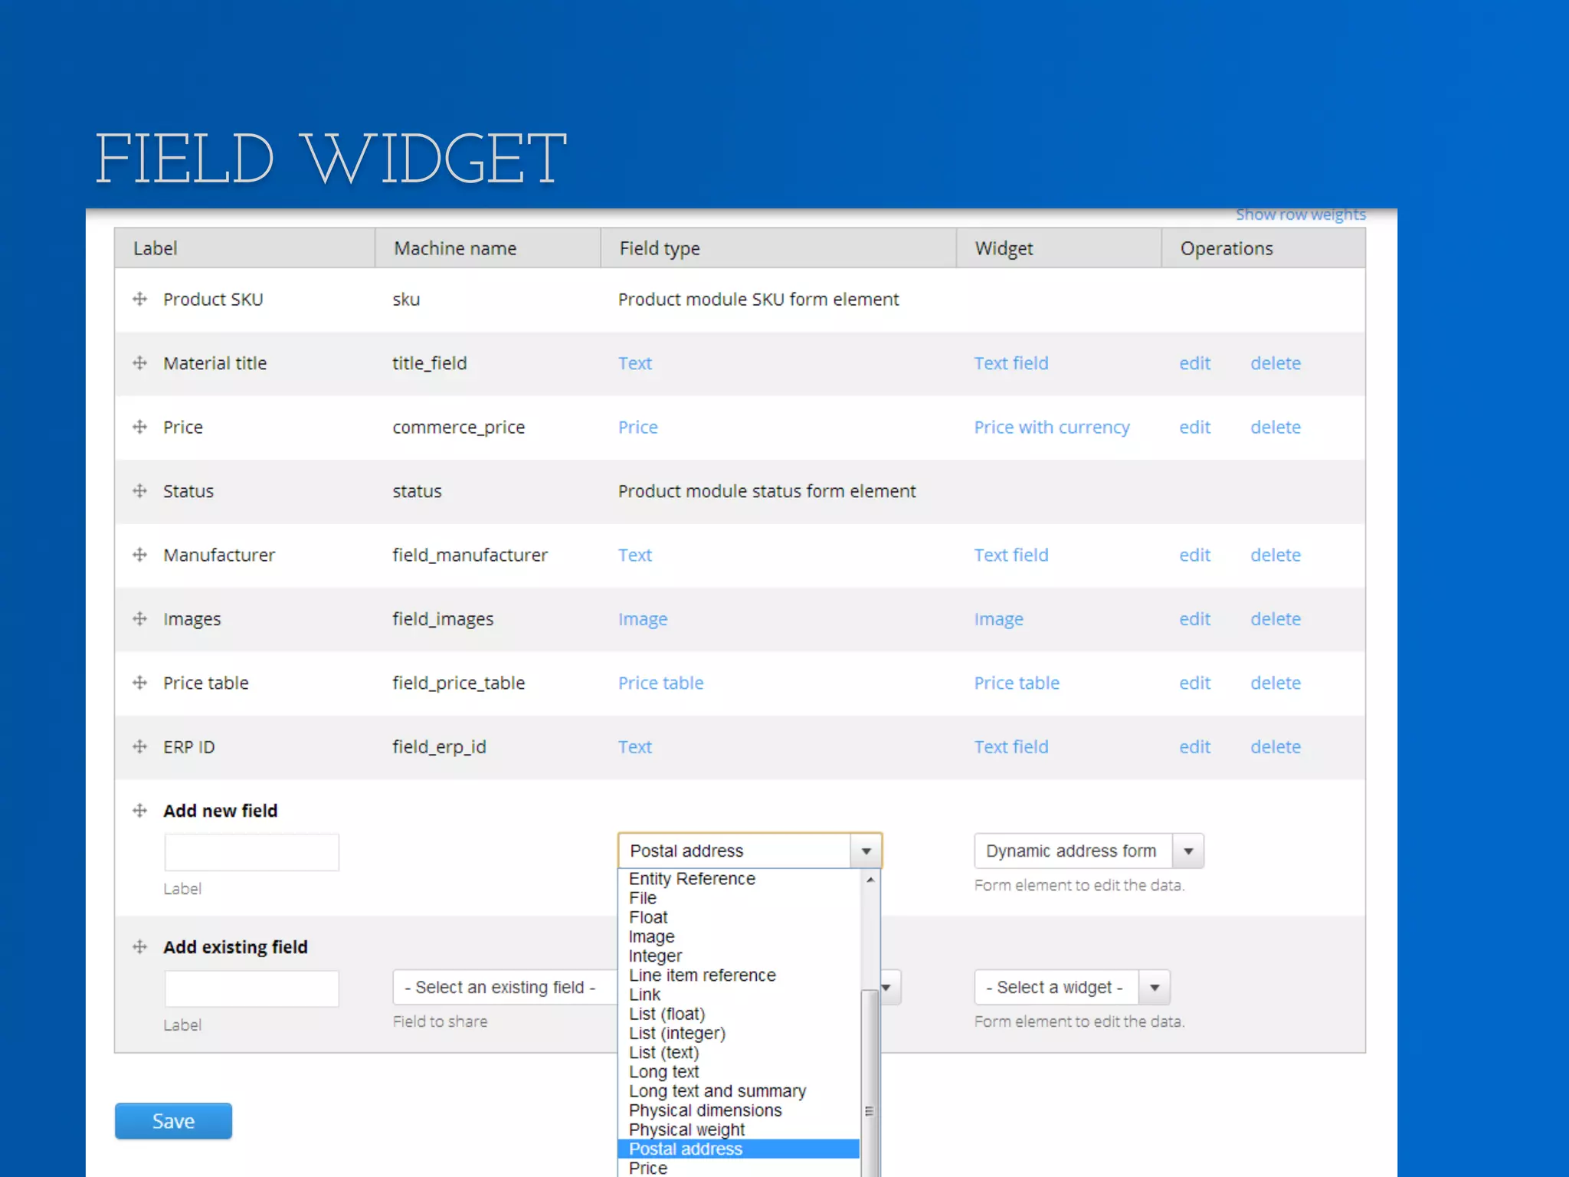1569x1177 pixels.
Task: Edit the Price field
Action: coord(1194,427)
